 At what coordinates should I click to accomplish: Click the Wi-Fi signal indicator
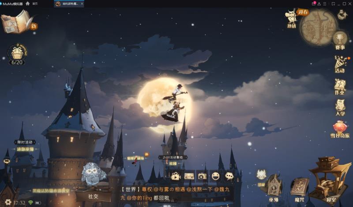(30, 203)
